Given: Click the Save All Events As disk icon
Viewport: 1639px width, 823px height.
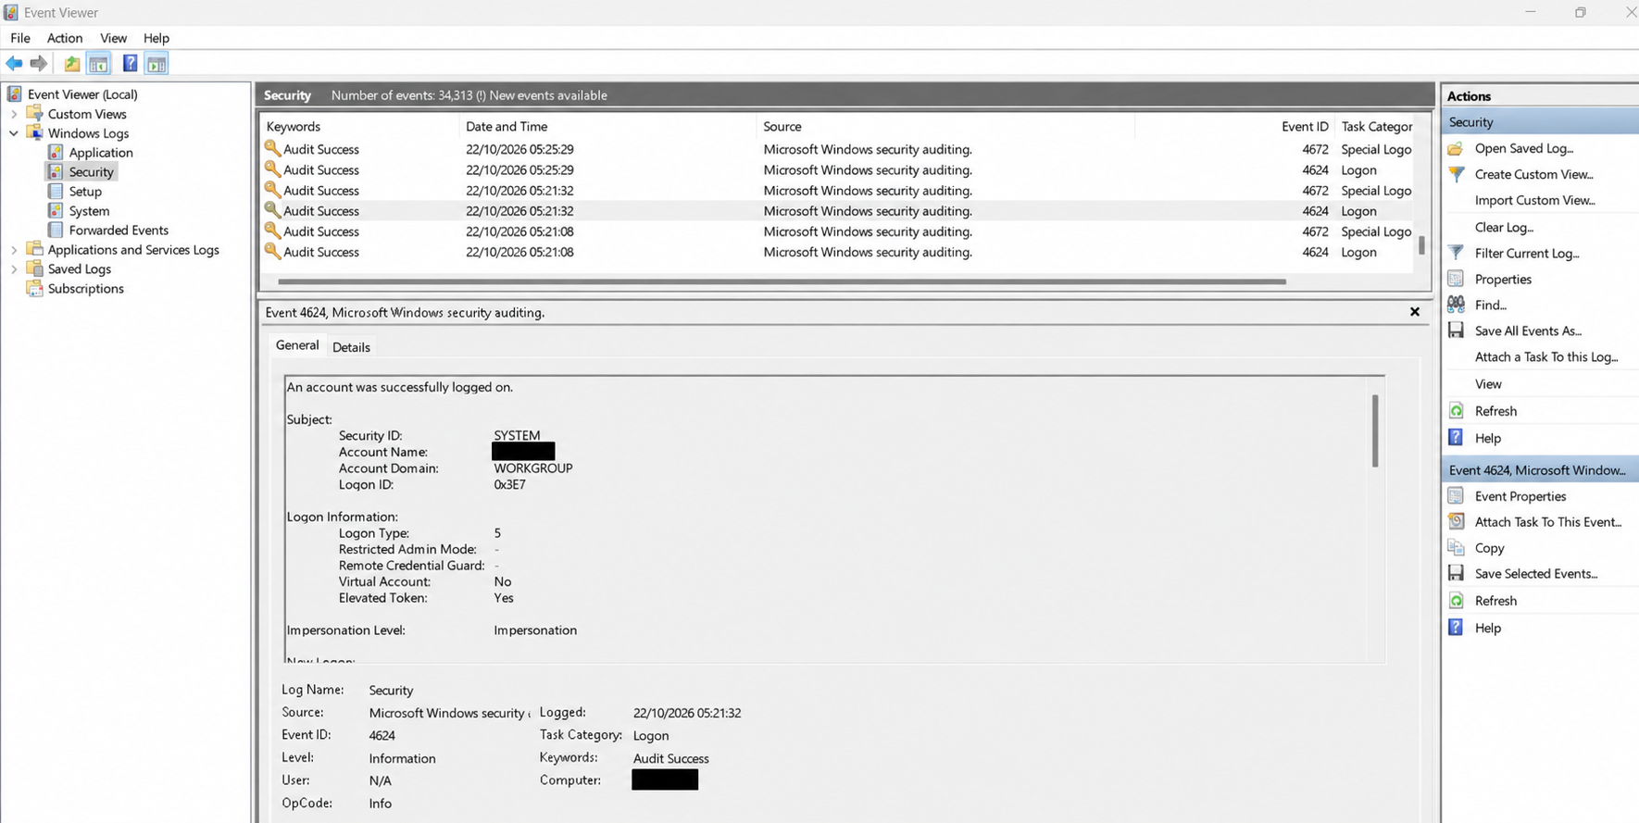Looking at the screenshot, I should (x=1456, y=330).
